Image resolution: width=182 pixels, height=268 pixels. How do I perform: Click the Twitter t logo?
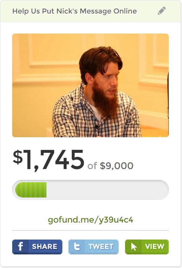tap(77, 247)
